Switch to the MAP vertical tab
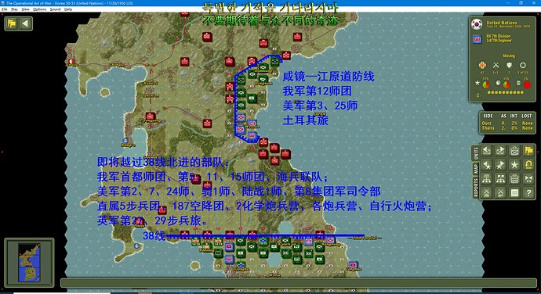 [476, 169]
